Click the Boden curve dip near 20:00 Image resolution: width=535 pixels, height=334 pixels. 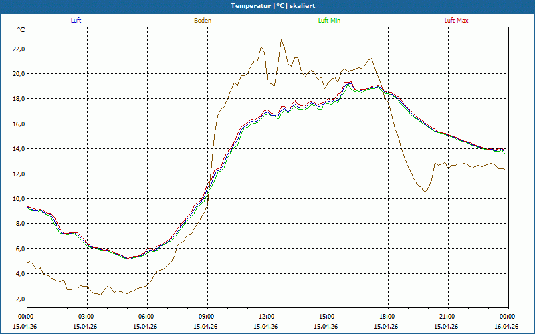(x=425, y=192)
